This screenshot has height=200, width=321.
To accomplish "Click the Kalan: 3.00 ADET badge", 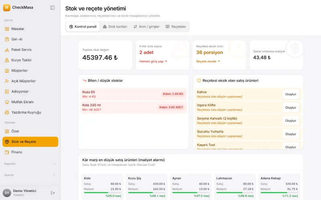I will pyautogui.click(x=171, y=107).
